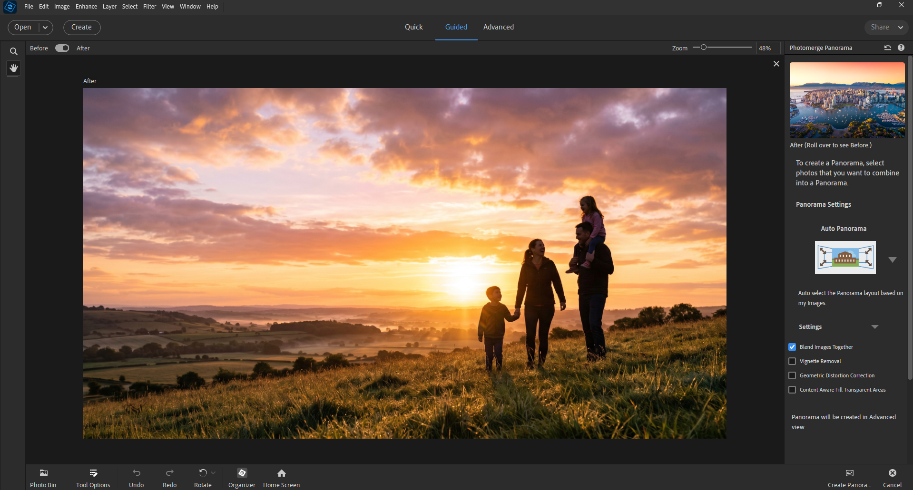Click the 'Auto Panorama' label
The height and width of the screenshot is (490, 913).
843,229
